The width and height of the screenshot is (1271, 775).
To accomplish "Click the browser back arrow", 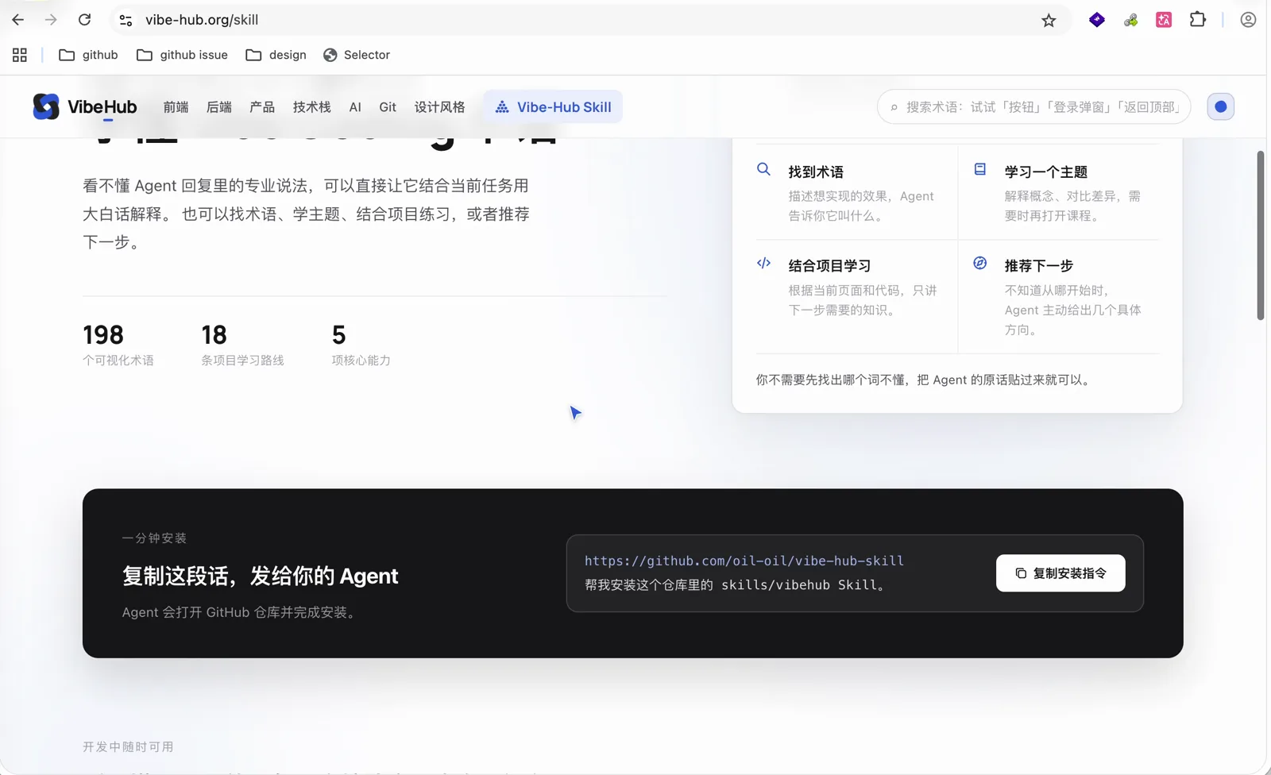I will click(17, 20).
